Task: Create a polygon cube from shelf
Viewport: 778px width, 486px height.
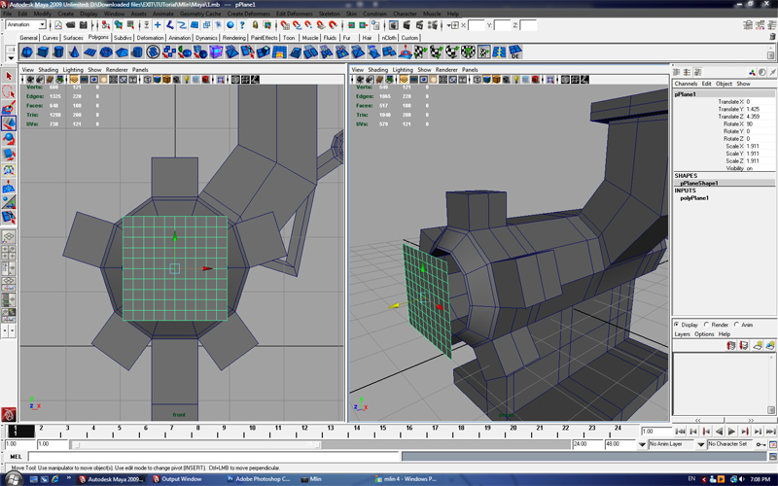Action: click(x=45, y=52)
